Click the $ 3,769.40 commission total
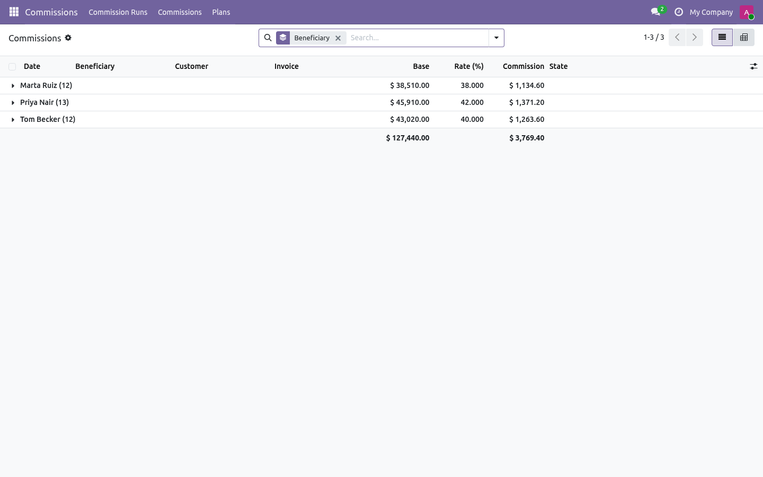This screenshot has height=477, width=763. coord(527,138)
